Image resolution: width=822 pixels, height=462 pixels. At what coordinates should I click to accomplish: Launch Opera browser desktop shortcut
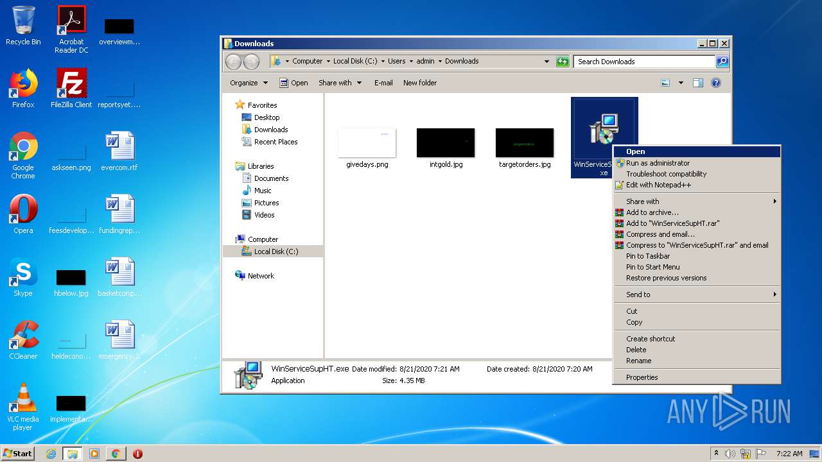(23, 214)
